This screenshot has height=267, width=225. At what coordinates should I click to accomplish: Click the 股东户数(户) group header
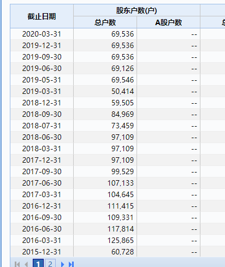tap(137, 10)
